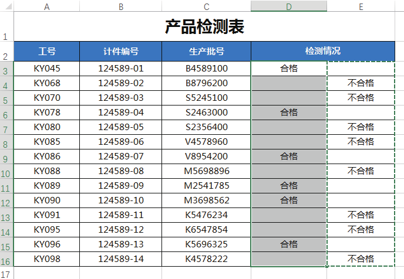Select cell 124589-14
This screenshot has width=404, height=279.
coord(120,259)
